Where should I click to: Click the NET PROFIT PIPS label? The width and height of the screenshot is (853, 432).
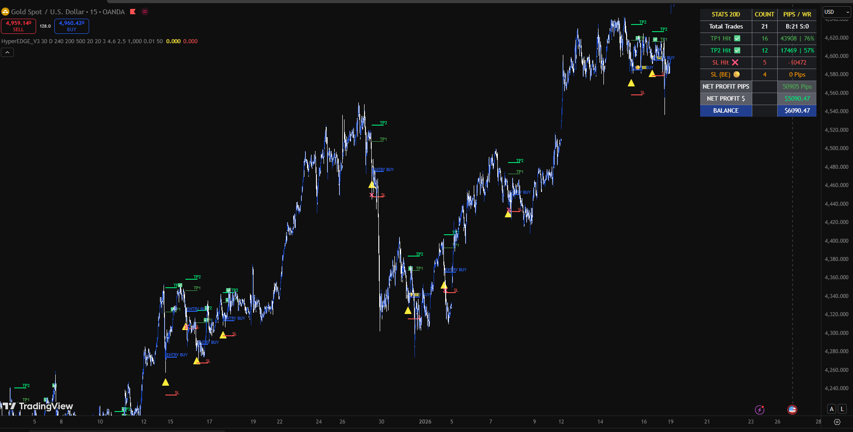726,86
